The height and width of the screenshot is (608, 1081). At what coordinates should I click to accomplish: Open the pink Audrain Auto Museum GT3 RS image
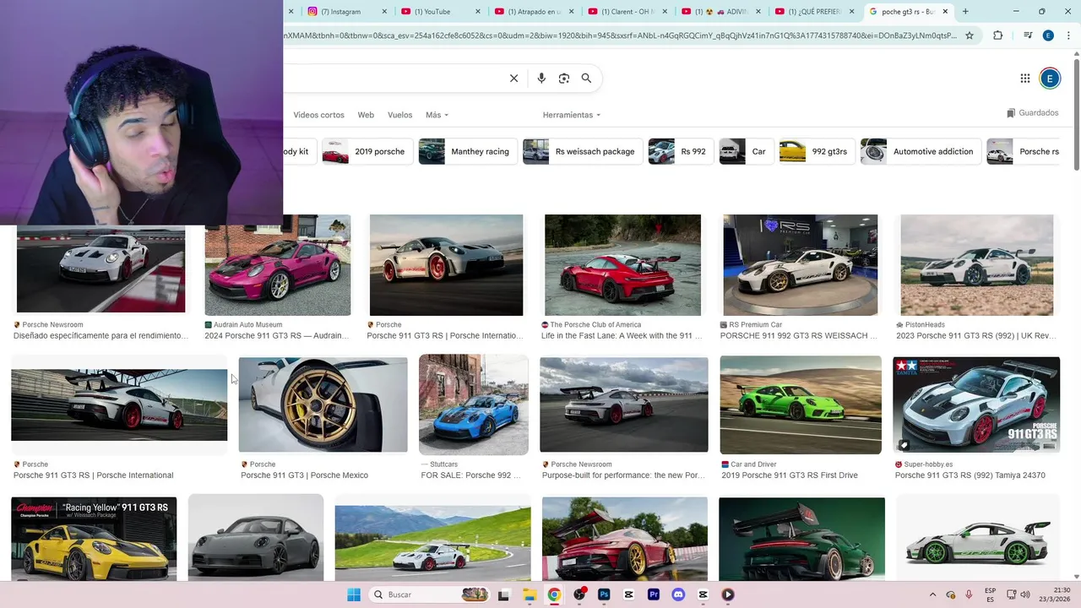click(277, 265)
